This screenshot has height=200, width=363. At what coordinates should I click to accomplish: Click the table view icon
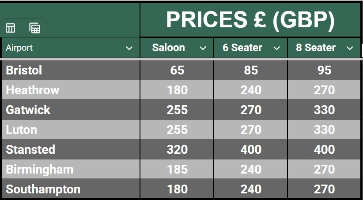tap(10, 28)
